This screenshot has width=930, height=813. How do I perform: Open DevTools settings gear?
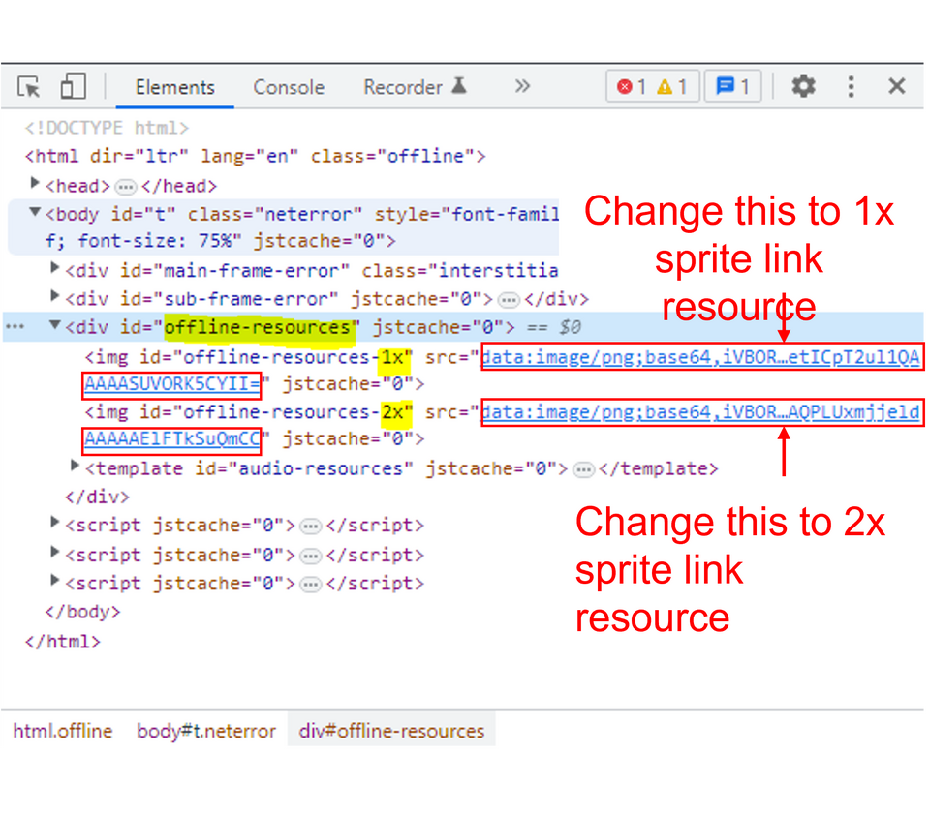[803, 87]
